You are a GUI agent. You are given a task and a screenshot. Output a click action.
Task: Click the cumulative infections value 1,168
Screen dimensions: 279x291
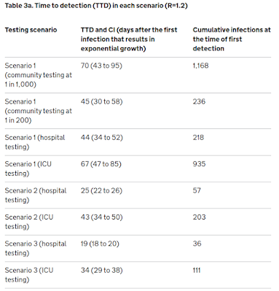pyautogui.click(x=200, y=66)
